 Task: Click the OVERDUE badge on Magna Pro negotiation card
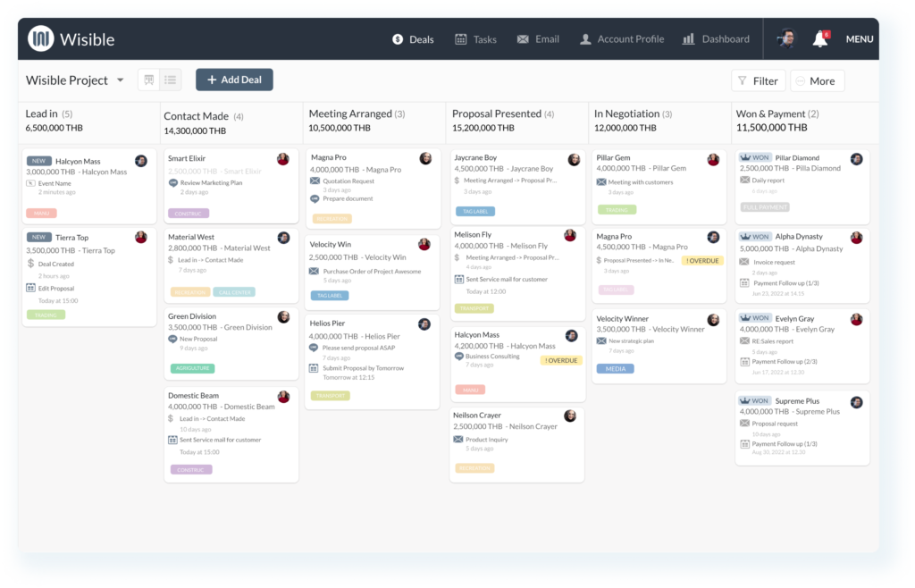[x=702, y=261]
